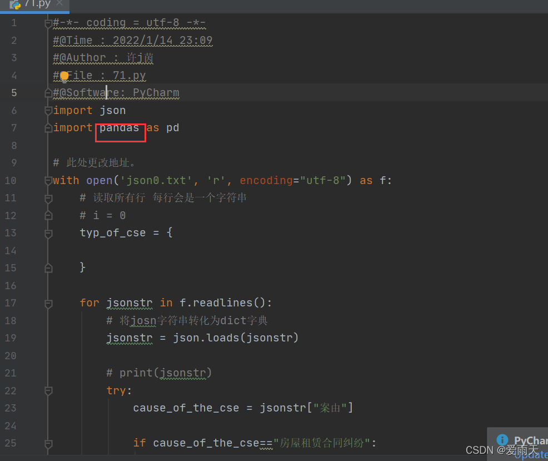
Task: Collapse the with open block on line 10
Action: click(48, 180)
